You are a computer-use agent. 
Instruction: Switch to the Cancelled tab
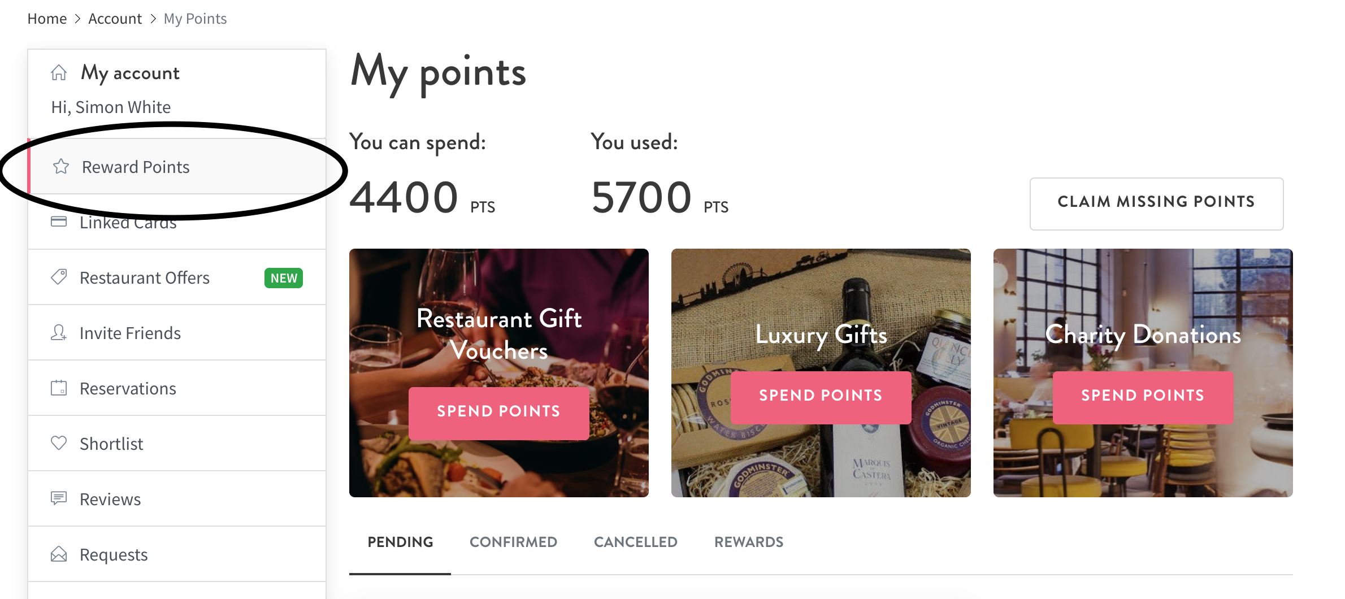[x=635, y=542]
